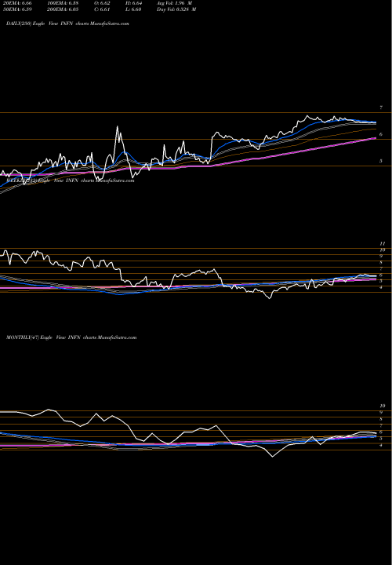This screenshot has width=392, height=565.
Task: Click price label 11 on the weekly chart axis
Action: coord(383,243)
